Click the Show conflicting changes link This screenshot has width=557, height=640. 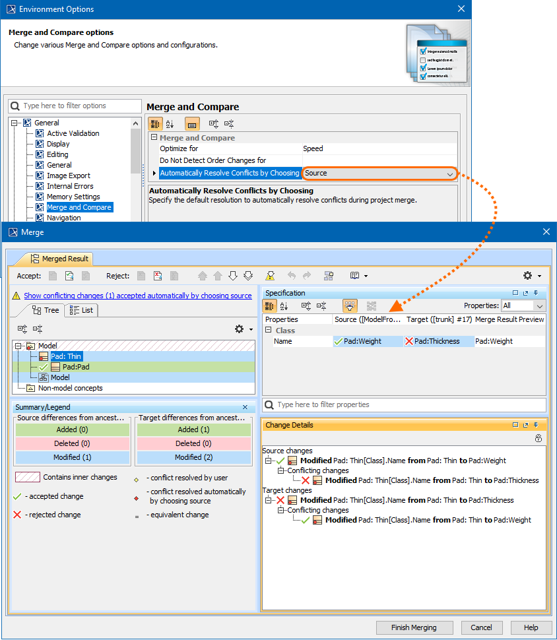point(137,296)
